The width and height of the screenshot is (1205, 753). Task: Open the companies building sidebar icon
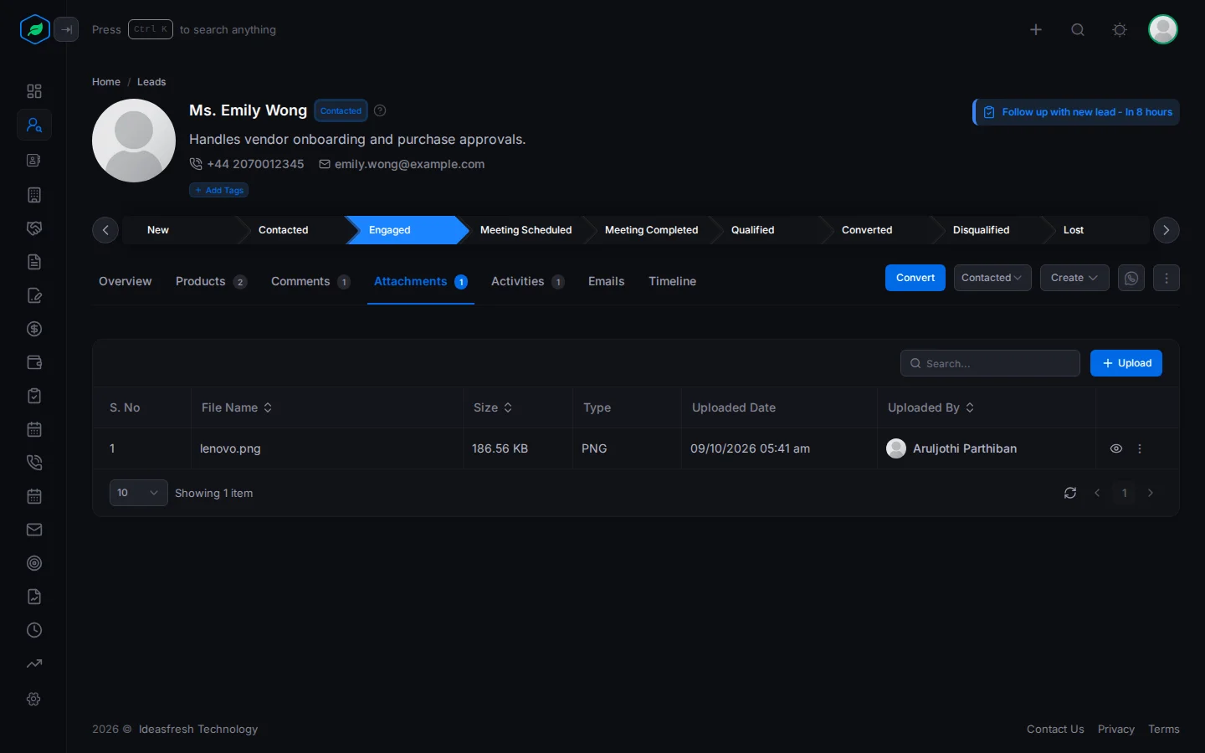[34, 195]
